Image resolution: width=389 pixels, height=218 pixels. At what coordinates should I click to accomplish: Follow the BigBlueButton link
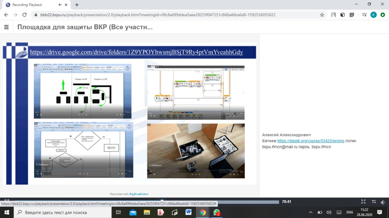[x=139, y=194]
